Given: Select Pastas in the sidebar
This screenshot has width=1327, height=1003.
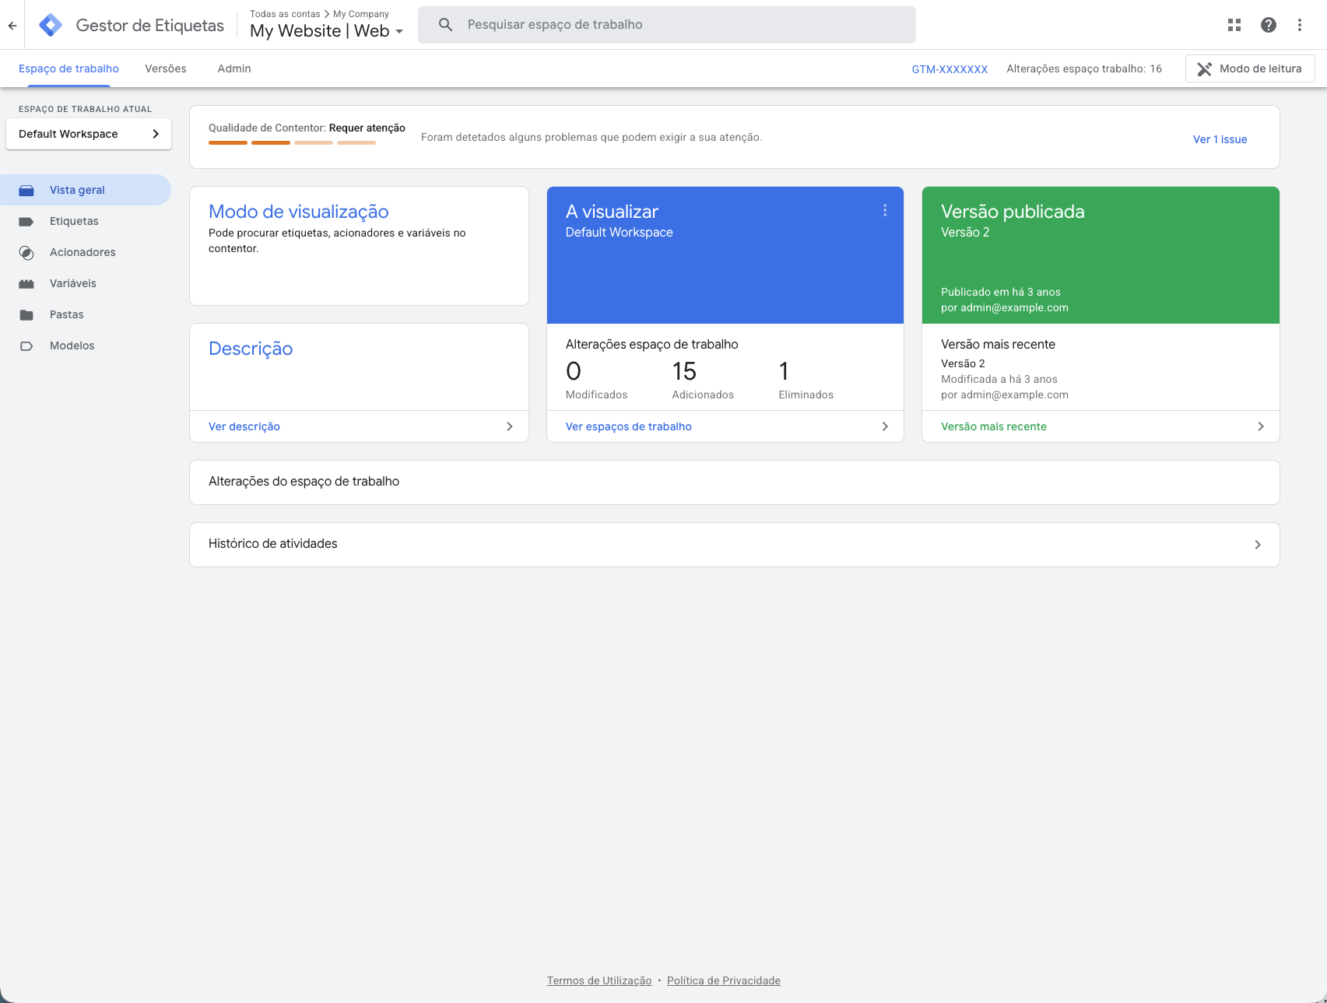Looking at the screenshot, I should point(86,314).
